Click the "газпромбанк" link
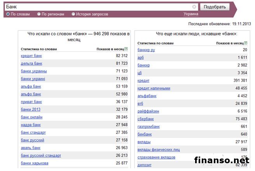 point(149,127)
